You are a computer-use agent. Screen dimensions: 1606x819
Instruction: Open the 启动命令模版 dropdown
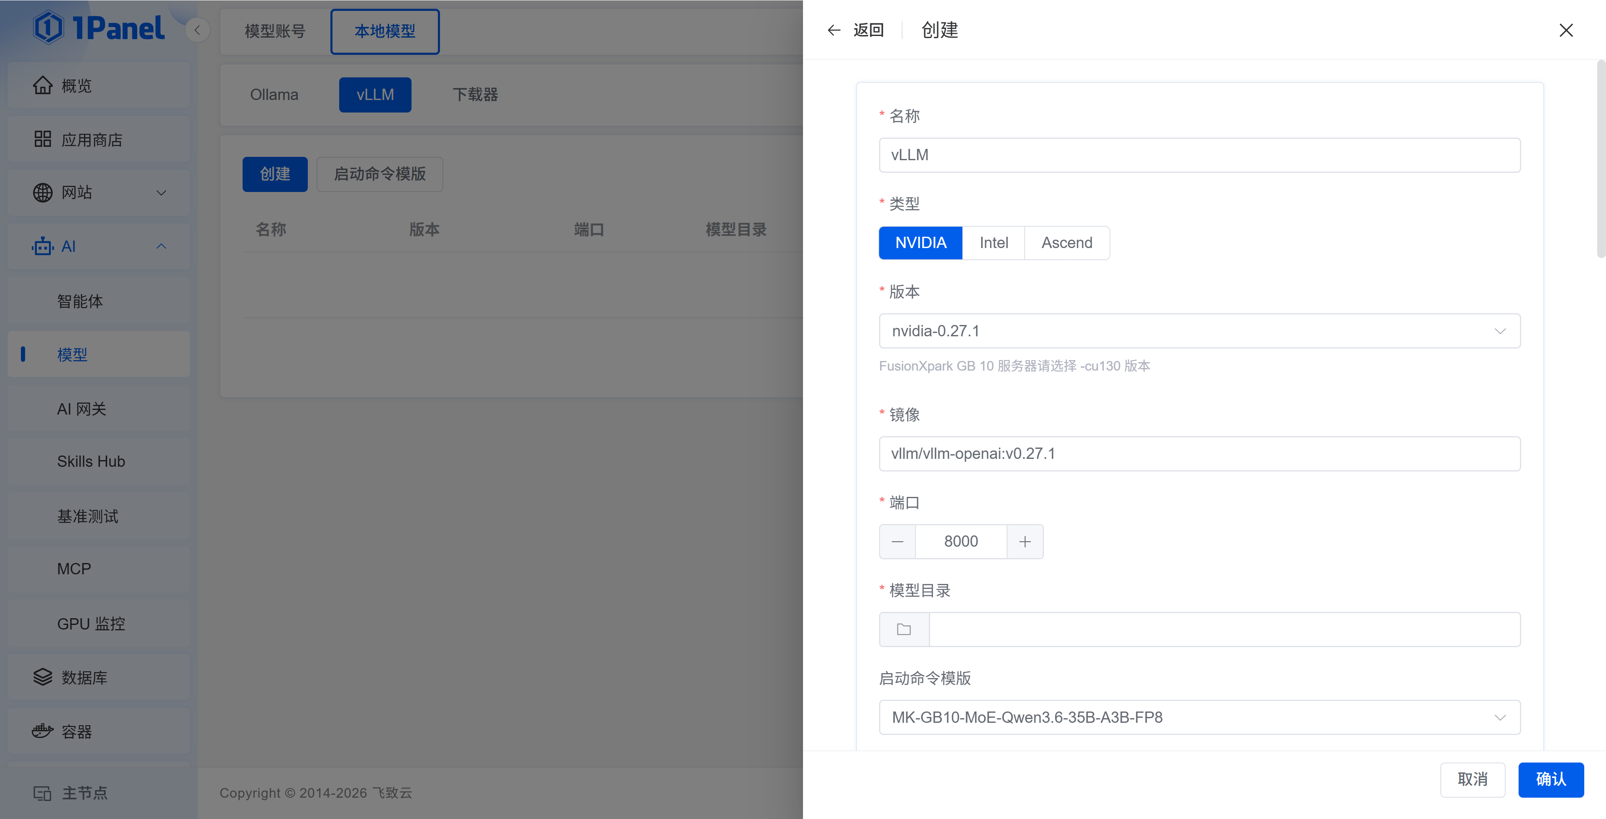(x=1199, y=717)
